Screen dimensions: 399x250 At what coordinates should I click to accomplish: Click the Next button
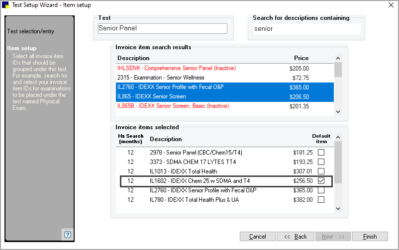(333, 236)
